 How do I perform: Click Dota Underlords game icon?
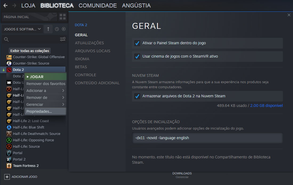coord(9,82)
